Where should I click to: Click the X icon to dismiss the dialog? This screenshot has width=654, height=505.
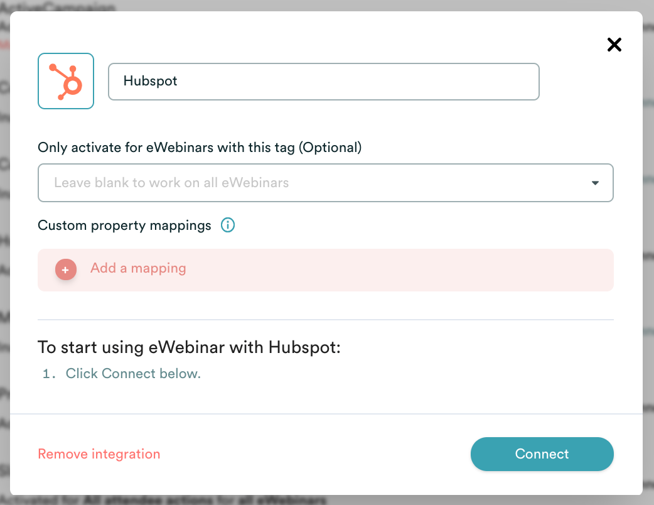(614, 45)
